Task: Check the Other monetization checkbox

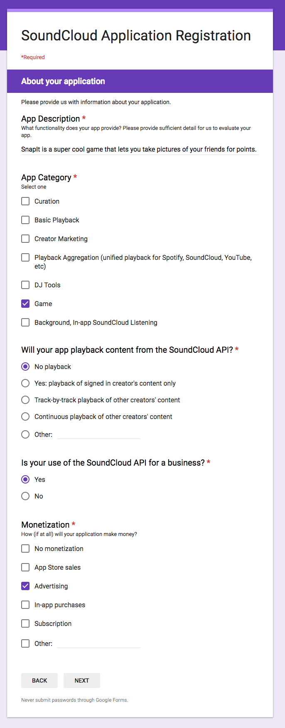Action: pyautogui.click(x=25, y=643)
